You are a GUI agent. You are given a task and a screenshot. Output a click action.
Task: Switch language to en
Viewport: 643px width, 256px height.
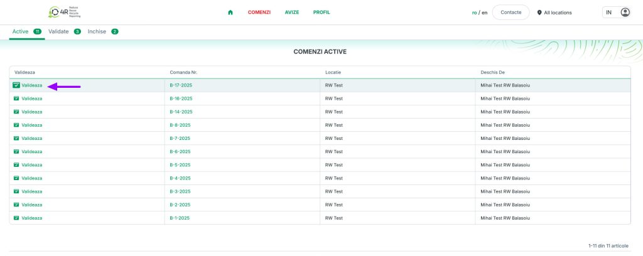pyautogui.click(x=484, y=13)
